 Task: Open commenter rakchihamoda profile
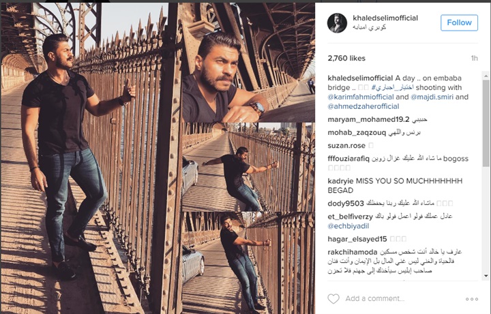coord(353,252)
